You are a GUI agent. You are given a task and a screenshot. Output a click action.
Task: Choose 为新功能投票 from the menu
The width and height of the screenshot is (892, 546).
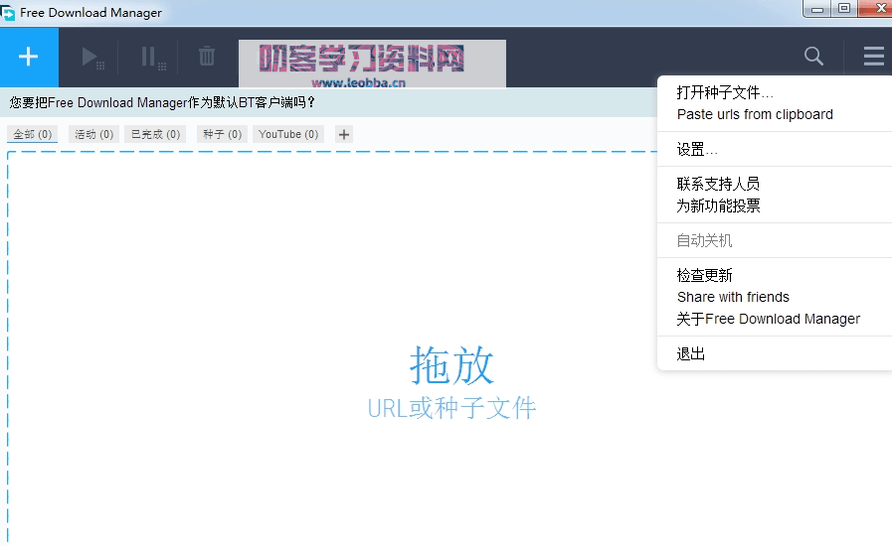coord(718,205)
